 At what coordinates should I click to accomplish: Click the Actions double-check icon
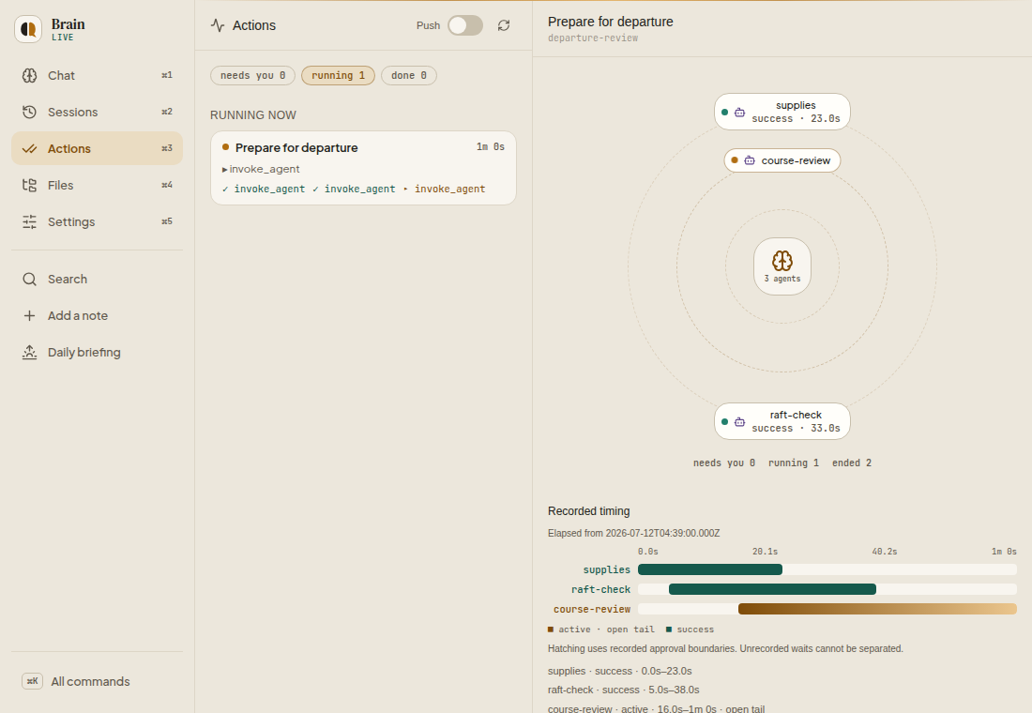(30, 149)
